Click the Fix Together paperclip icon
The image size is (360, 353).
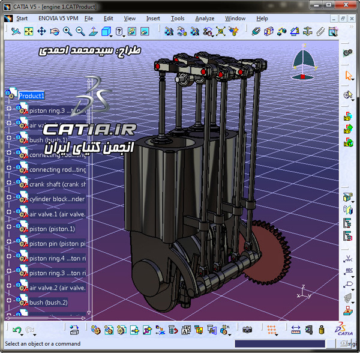coord(320,31)
